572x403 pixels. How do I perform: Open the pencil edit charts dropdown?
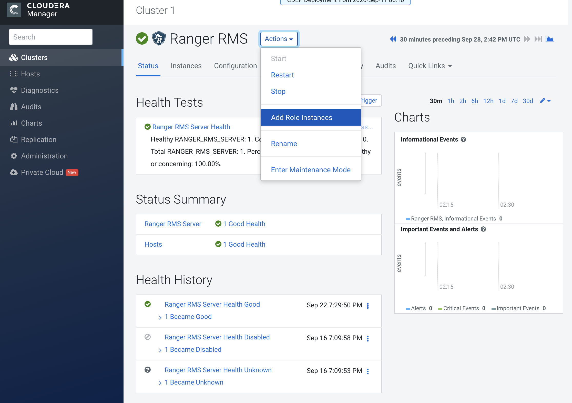(545, 101)
